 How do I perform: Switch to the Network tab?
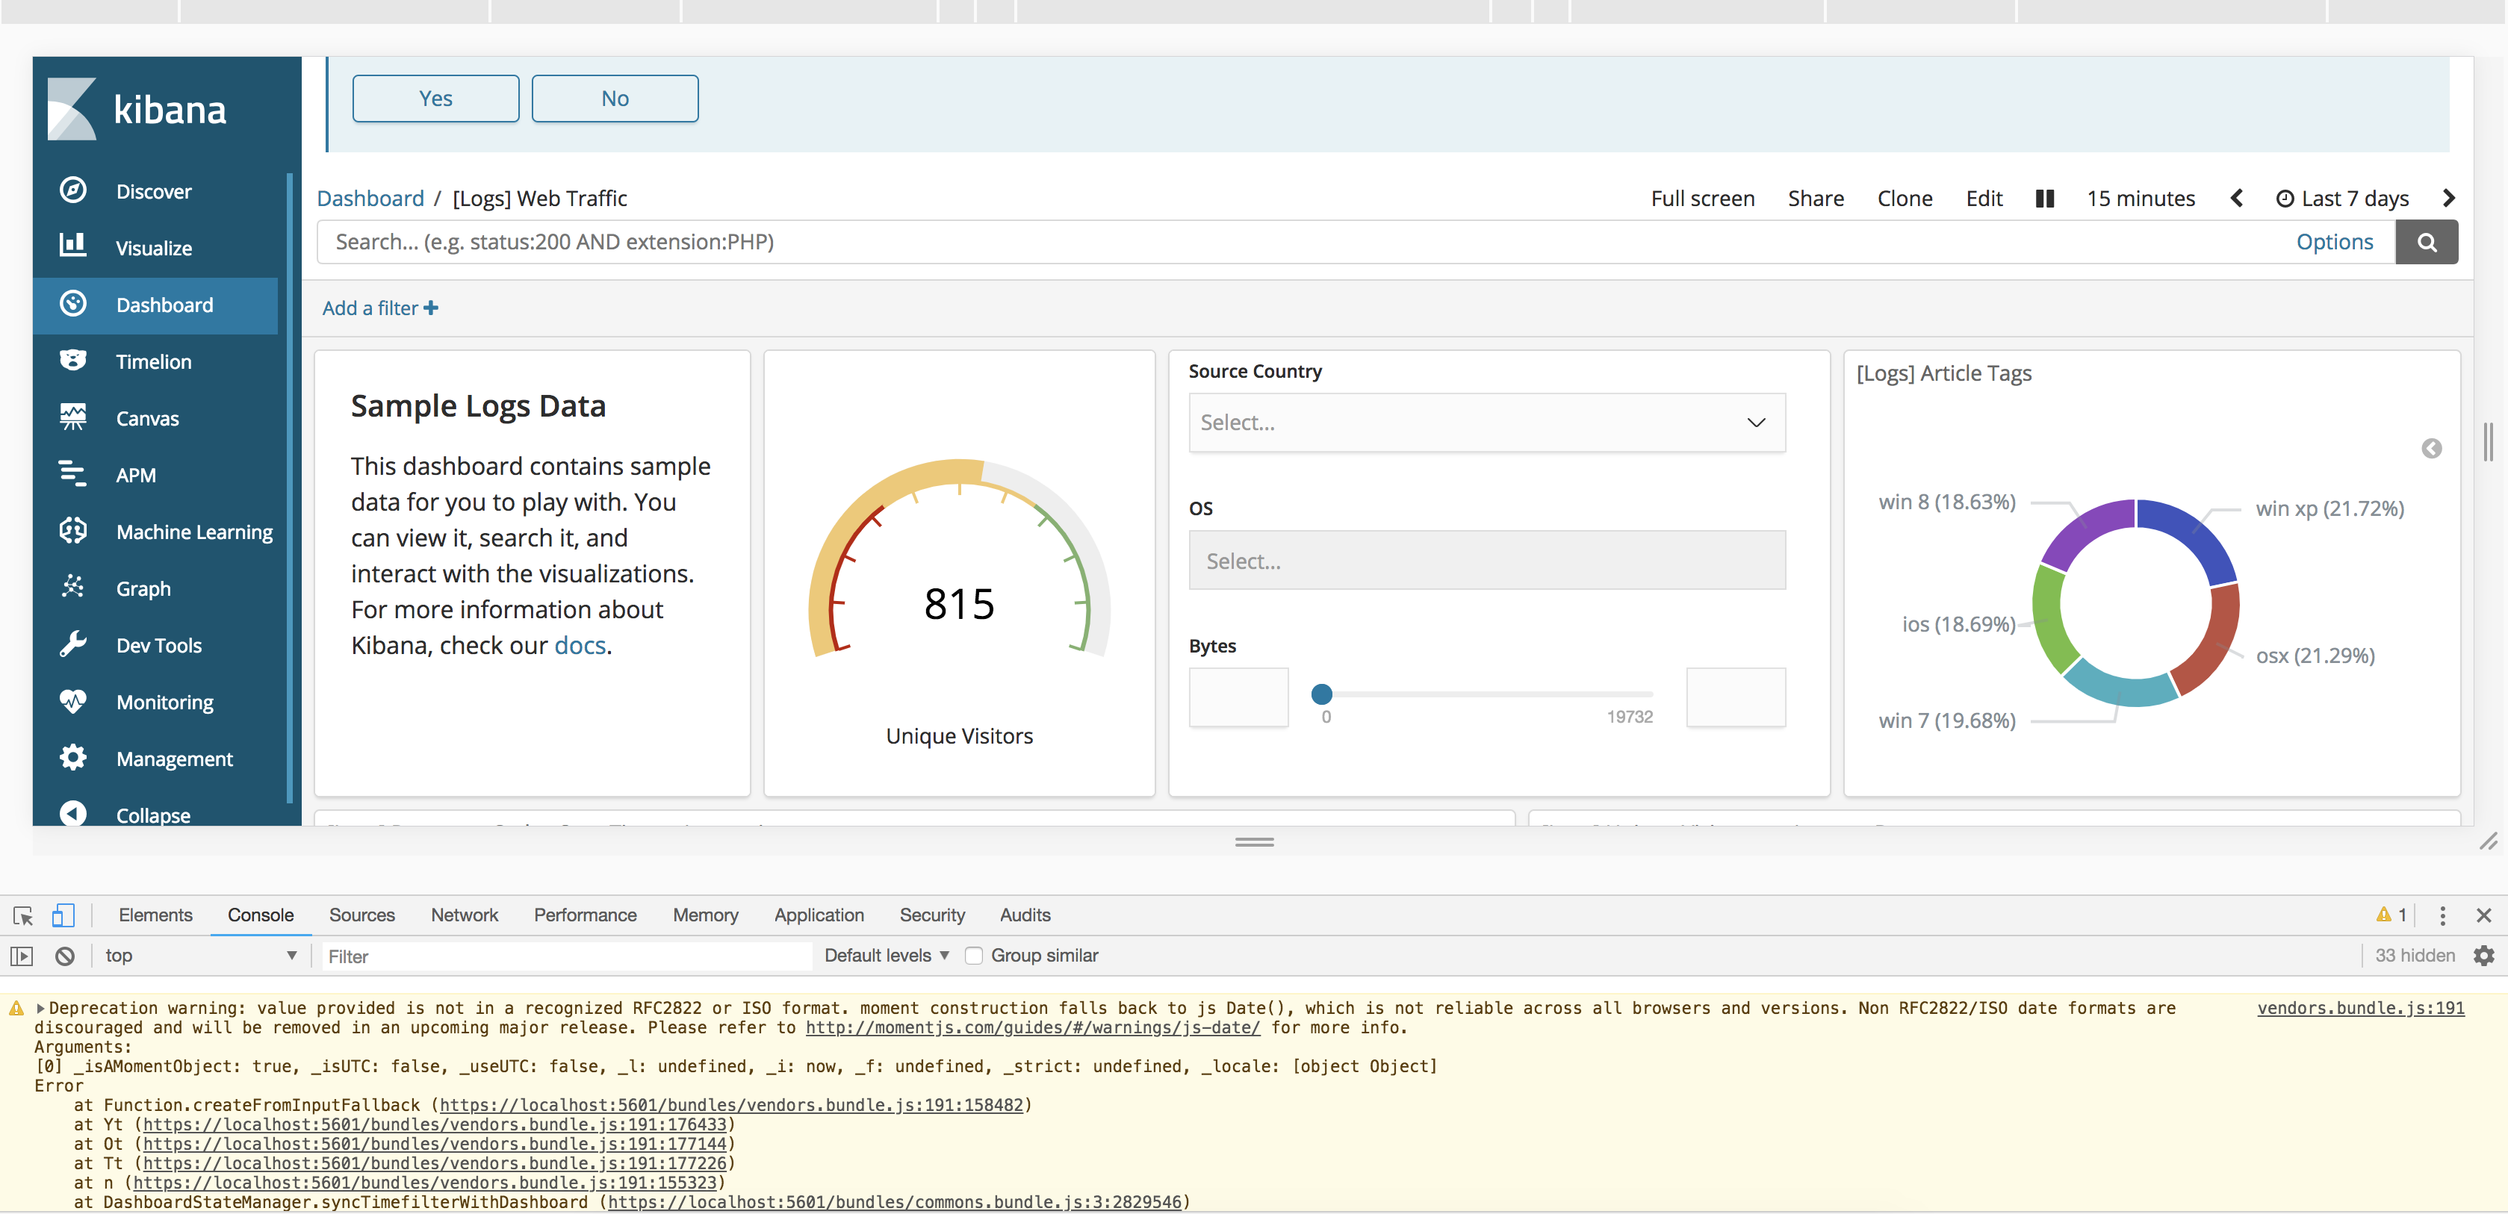(465, 915)
